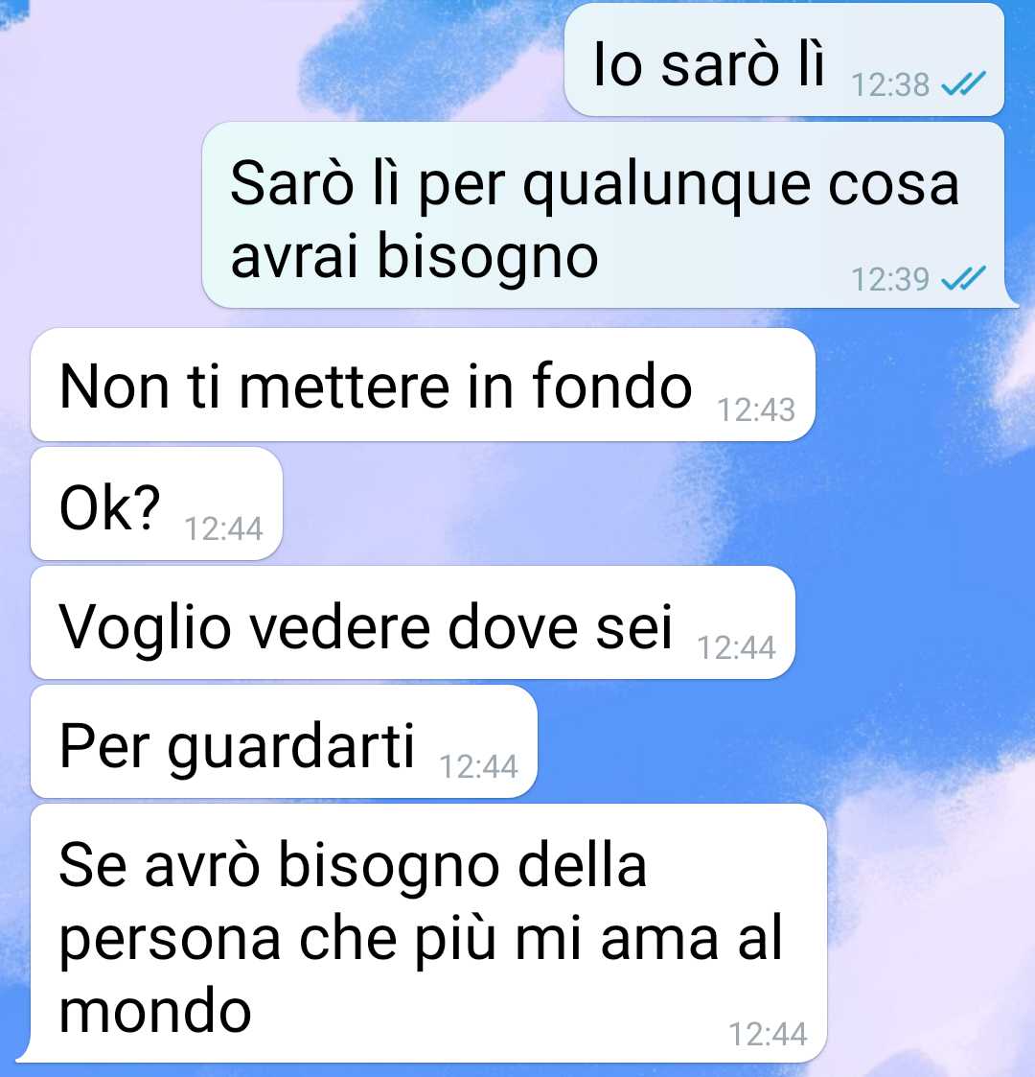Select the 'Ok?' message bubble
This screenshot has height=1077, width=1035.
click(156, 503)
